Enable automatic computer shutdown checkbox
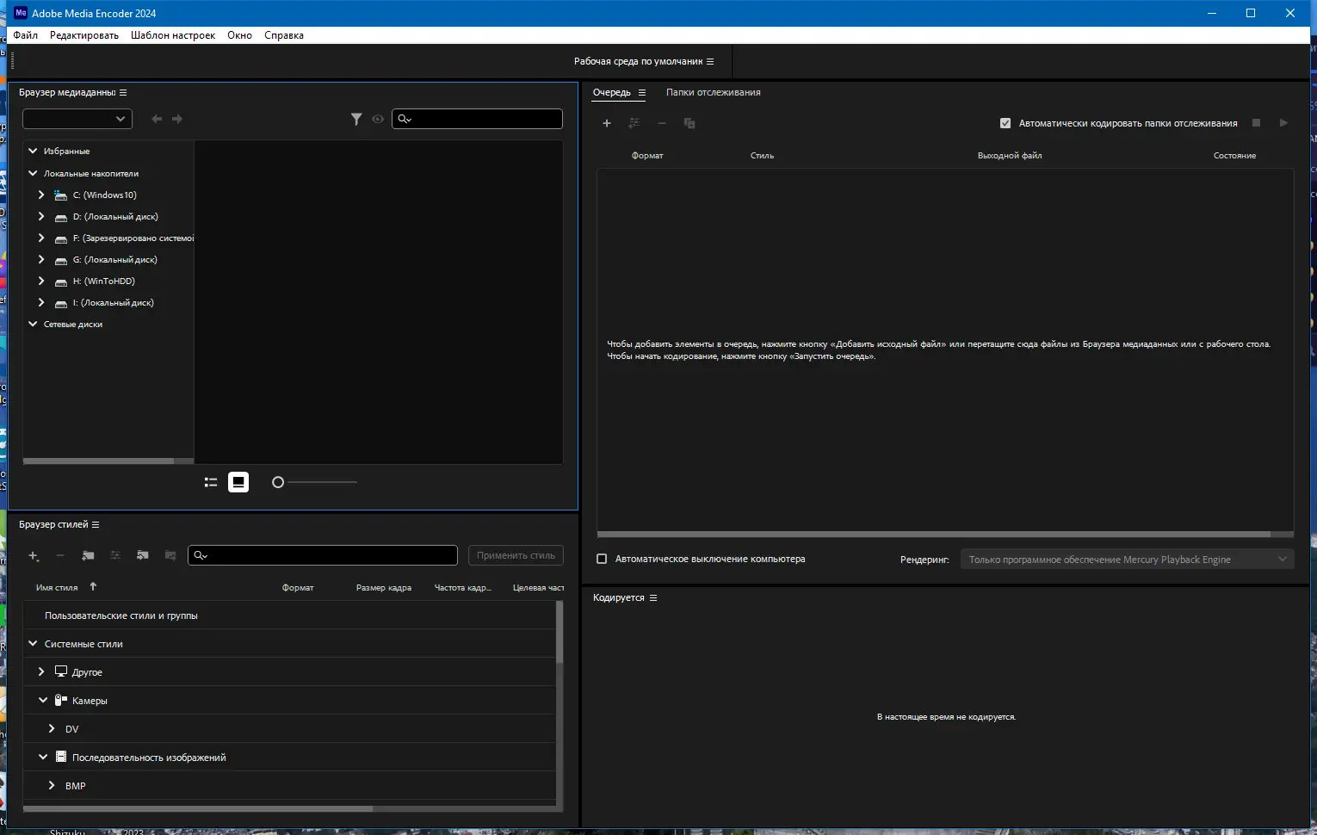Screen dimensions: 1317x835 (602, 559)
